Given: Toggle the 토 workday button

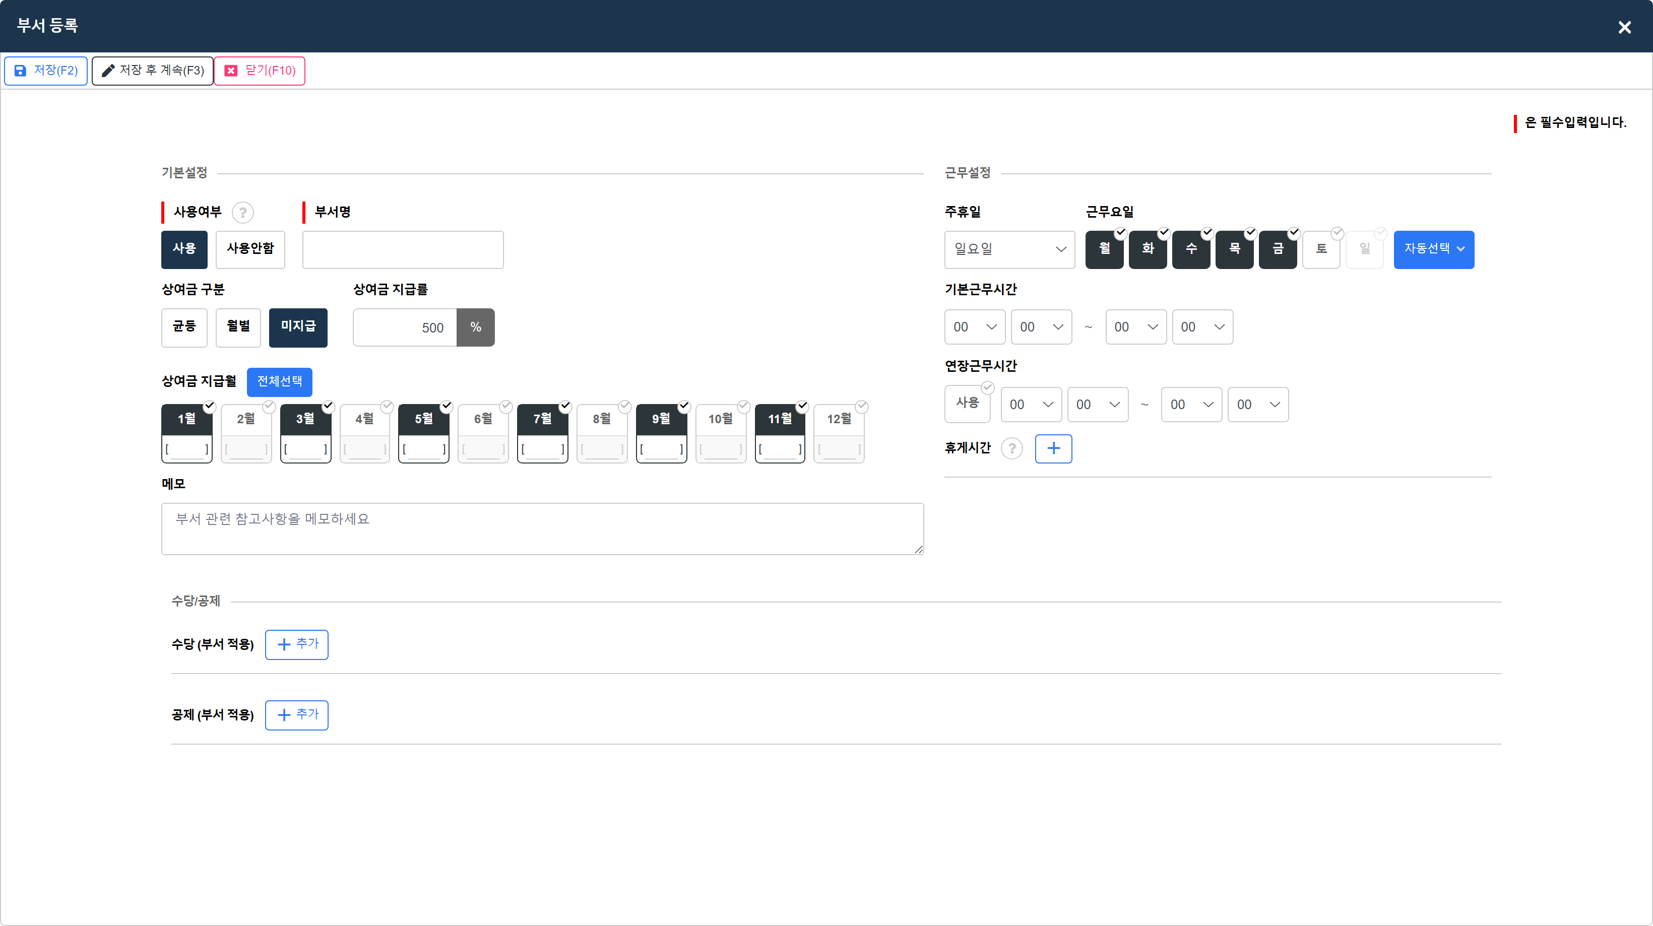Looking at the screenshot, I should [x=1320, y=249].
